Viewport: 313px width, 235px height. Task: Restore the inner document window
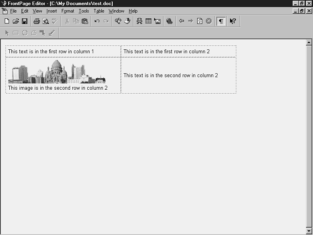point(302,11)
